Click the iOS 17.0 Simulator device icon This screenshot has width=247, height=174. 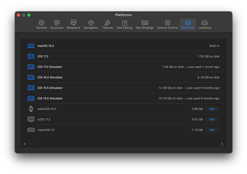click(31, 67)
